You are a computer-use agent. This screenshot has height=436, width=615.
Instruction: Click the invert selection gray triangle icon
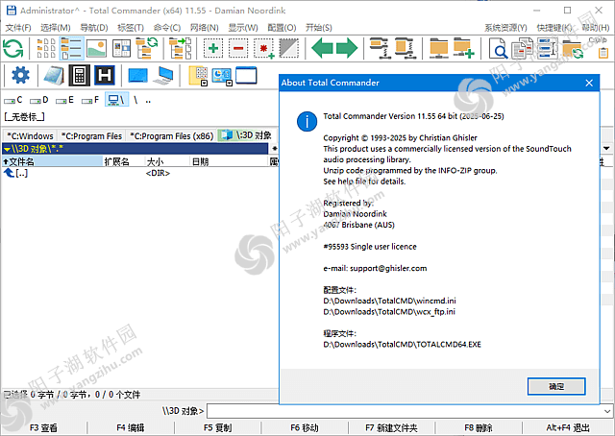[x=288, y=49]
